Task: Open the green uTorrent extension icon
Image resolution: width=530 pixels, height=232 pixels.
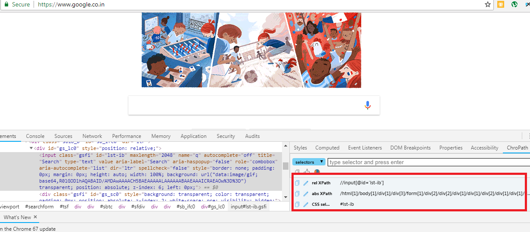Action: click(514, 5)
